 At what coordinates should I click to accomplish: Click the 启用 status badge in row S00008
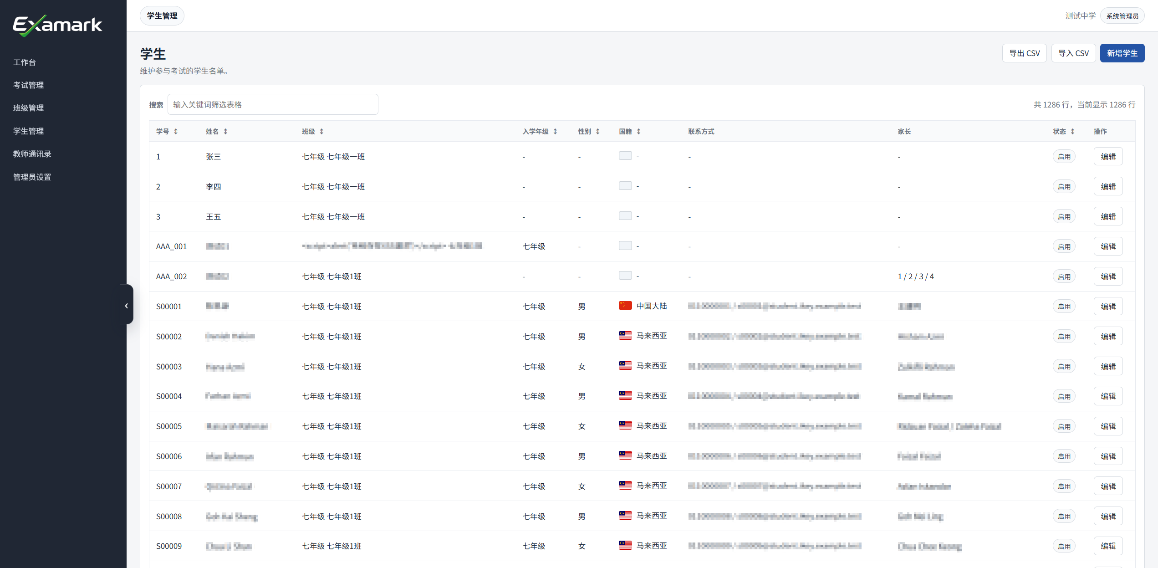1064,517
